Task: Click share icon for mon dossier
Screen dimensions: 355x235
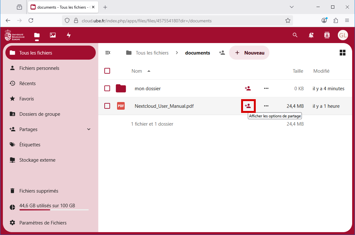Action: point(248,88)
